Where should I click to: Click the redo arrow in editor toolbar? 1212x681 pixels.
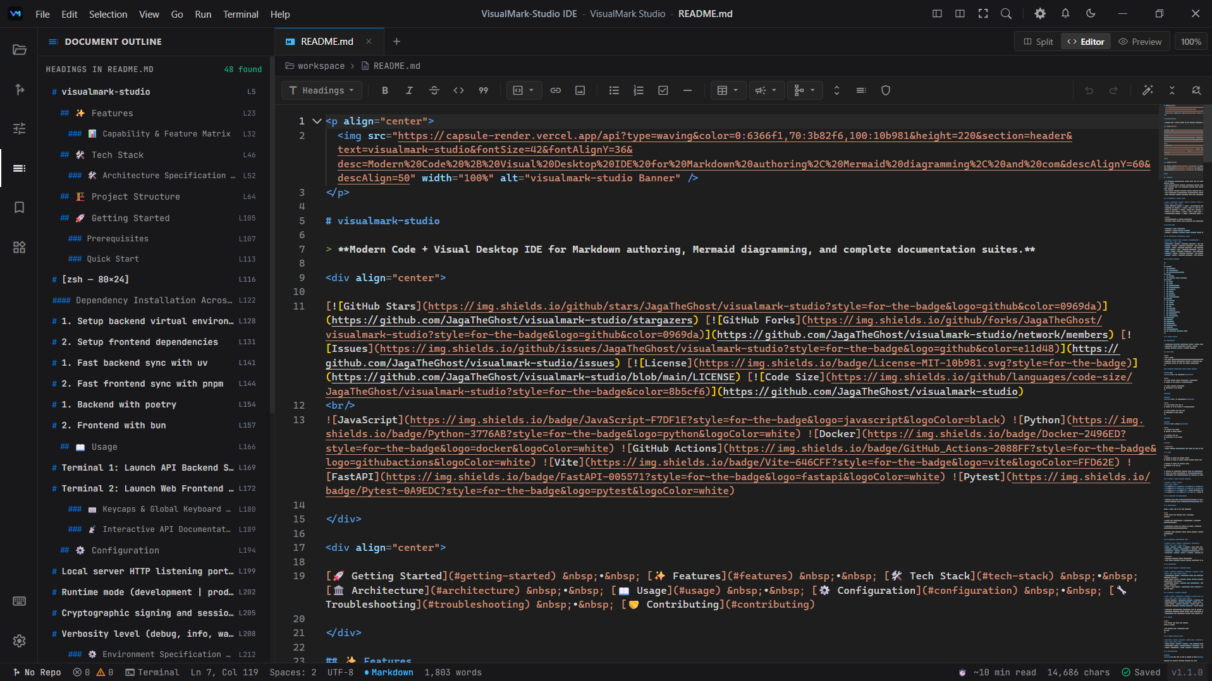(1113, 90)
